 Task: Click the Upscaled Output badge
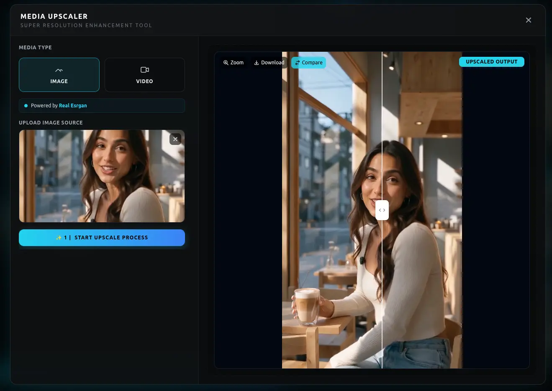pos(492,62)
